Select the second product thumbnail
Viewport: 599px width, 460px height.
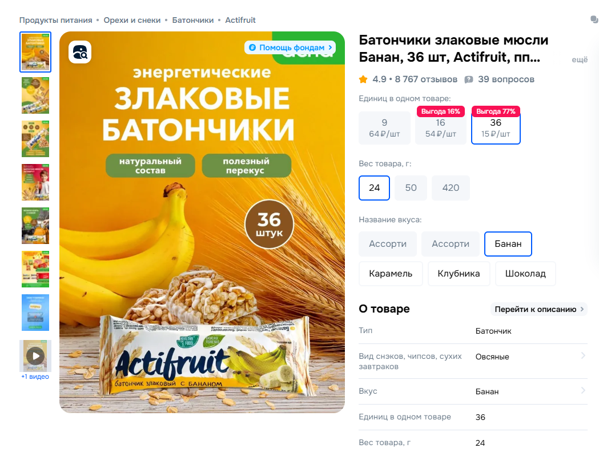click(35, 95)
